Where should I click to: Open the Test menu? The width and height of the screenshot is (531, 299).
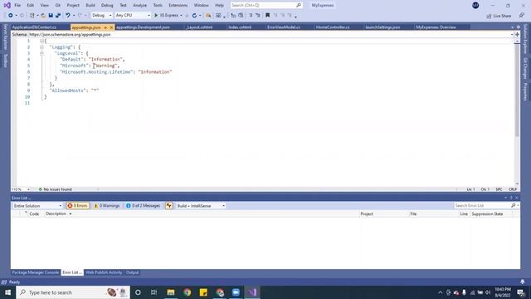[123, 6]
